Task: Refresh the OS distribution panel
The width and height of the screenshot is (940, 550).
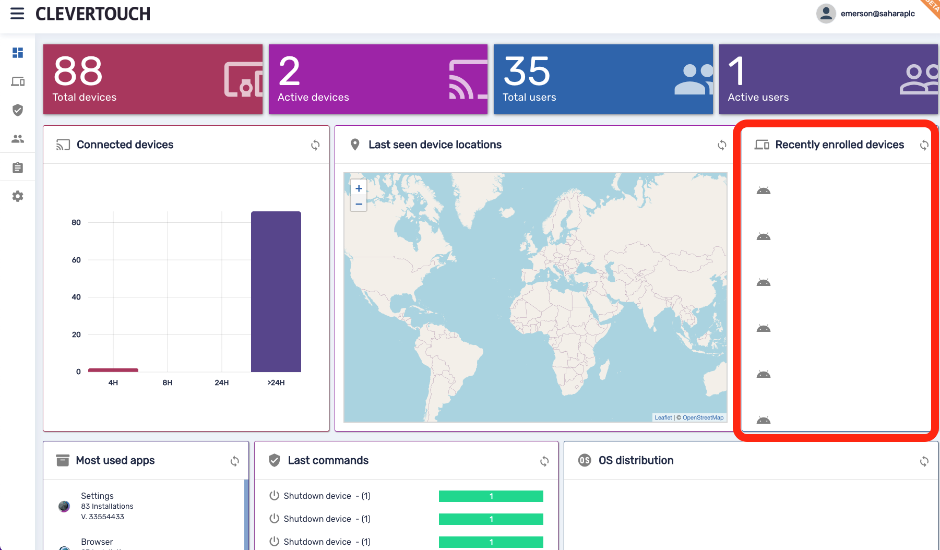Action: pos(924,461)
